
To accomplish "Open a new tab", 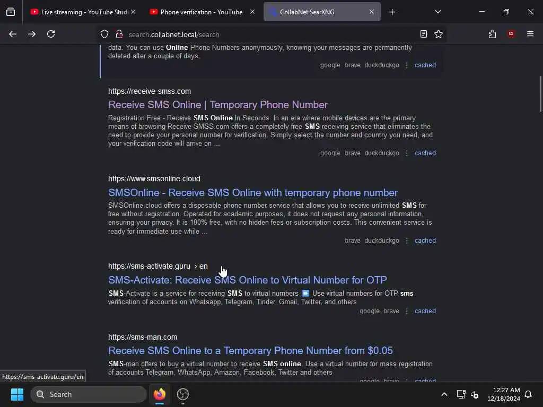I will [392, 12].
